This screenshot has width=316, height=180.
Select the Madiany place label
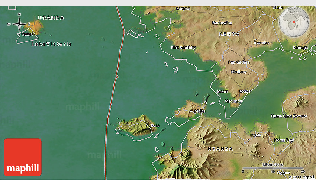(x=239, y=72)
